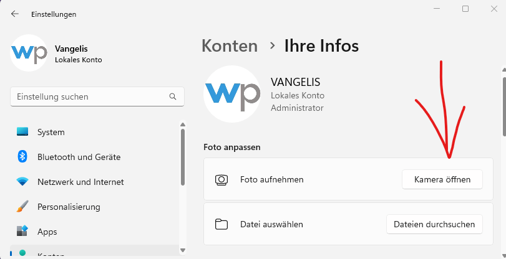The width and height of the screenshot is (506, 259).
Task: Click the back arrow in Einstellungen
Action: click(x=15, y=14)
